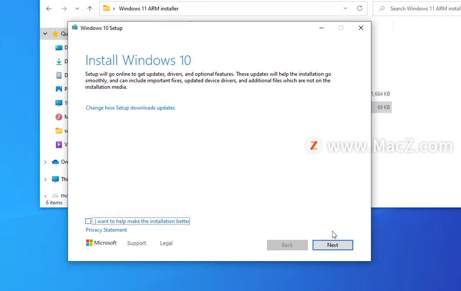Open Downloads via its green arrow icon
Viewport: 461px width, 291px height.
point(59,61)
